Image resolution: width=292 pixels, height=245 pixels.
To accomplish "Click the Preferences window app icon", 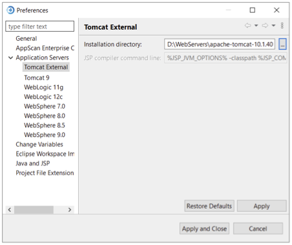I will pos(10,10).
